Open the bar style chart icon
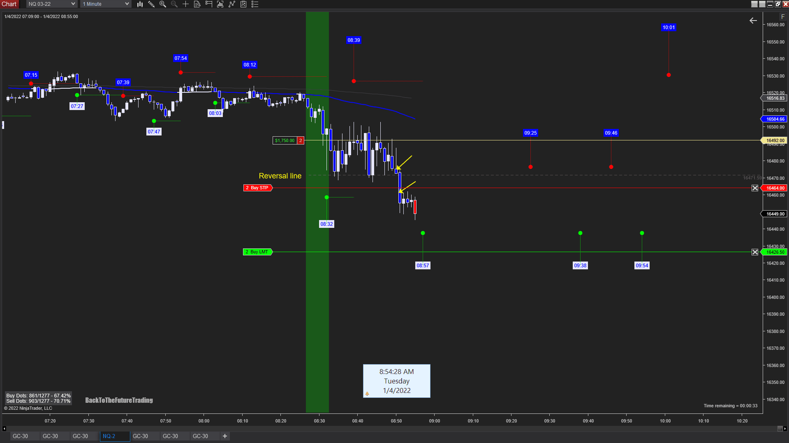789x443 pixels. 140,4
